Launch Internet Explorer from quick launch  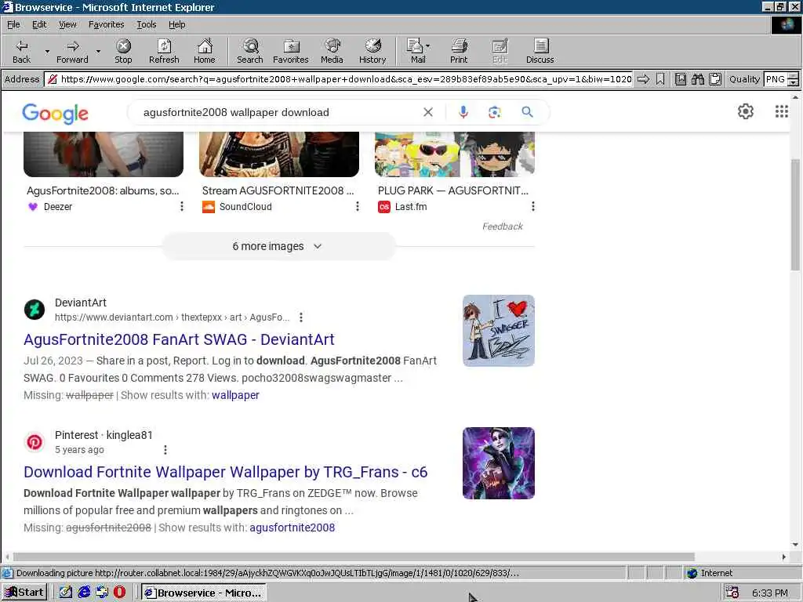pyautogui.click(x=84, y=593)
